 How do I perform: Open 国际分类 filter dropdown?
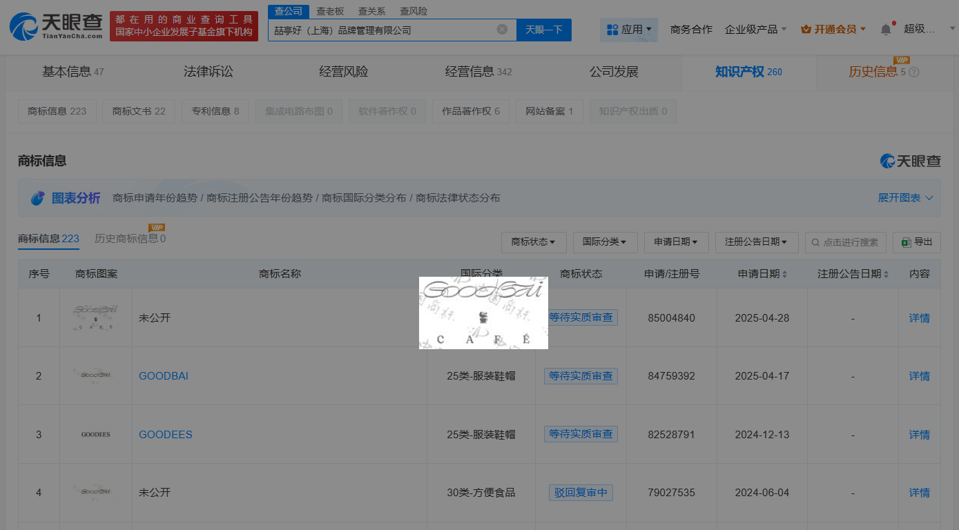605,242
